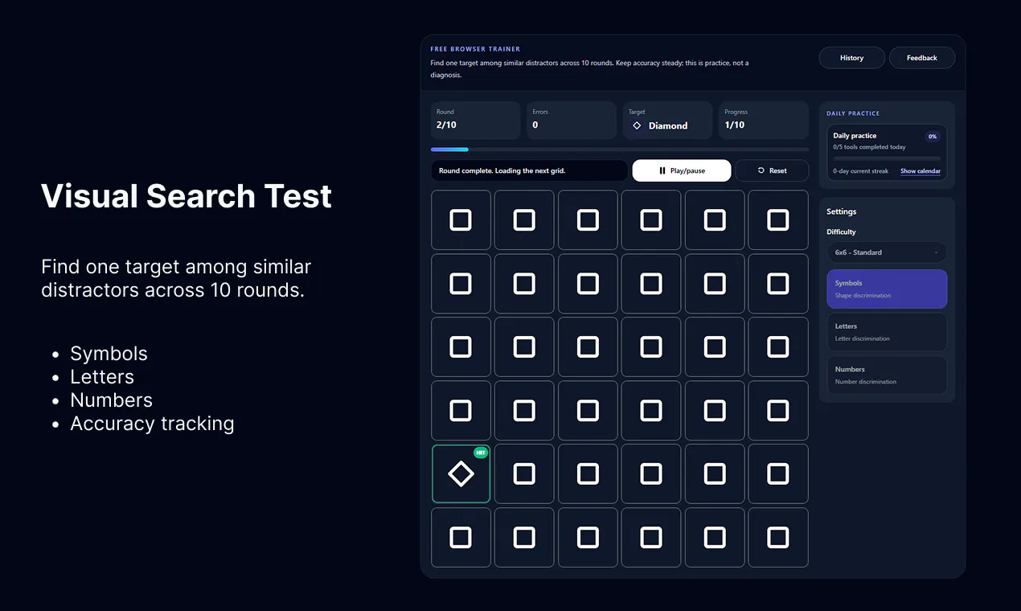Open the Difficulty dropdown showing 6x6 - Standard

pos(887,252)
